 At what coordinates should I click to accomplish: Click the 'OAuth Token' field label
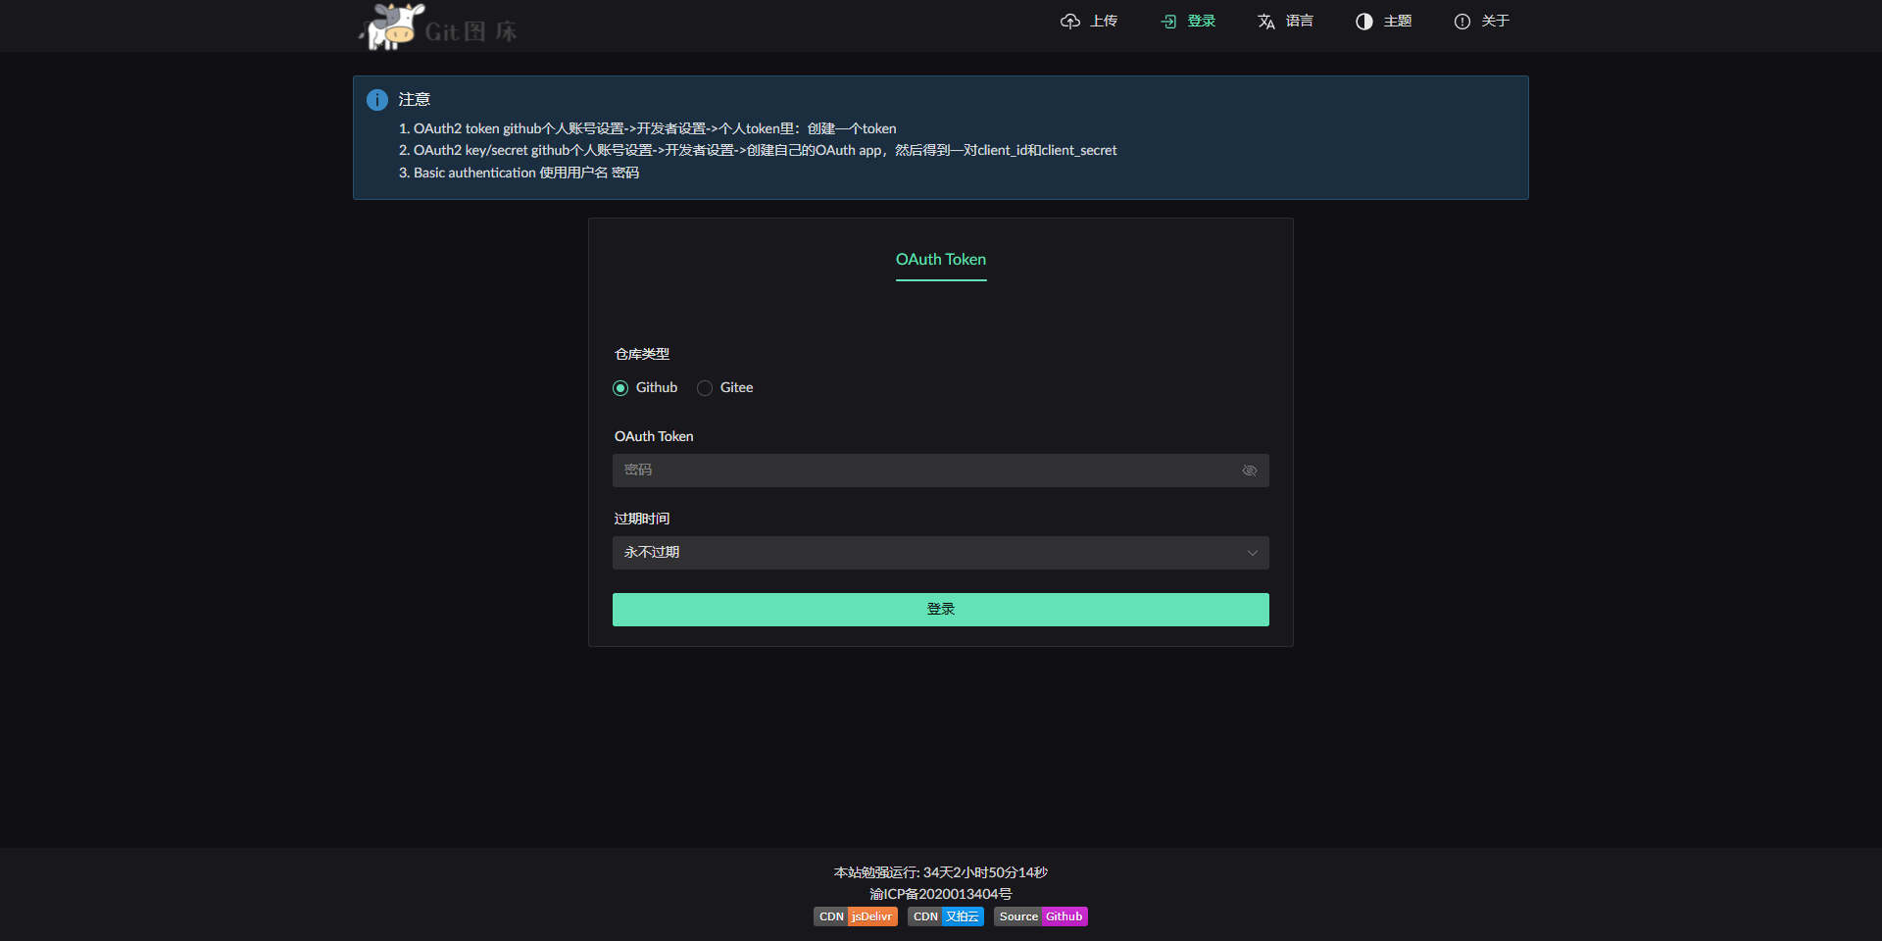tap(654, 436)
